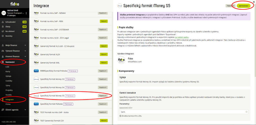
Task: Click the Nastavení tools icon
Action: 2,62
